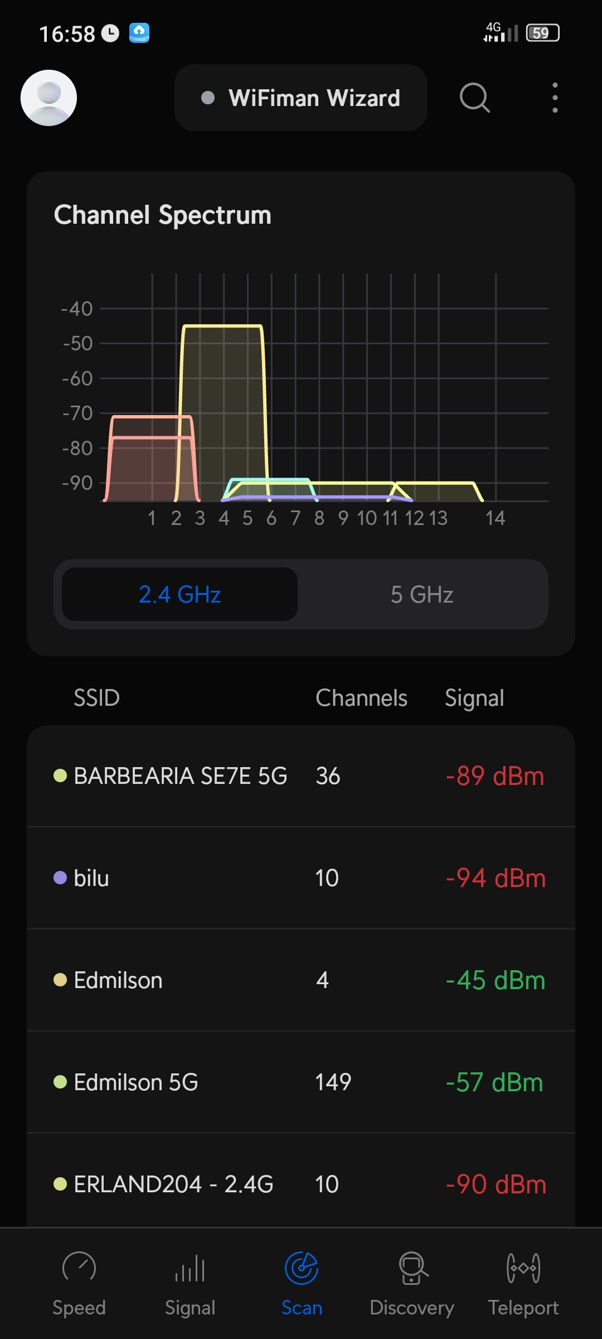The width and height of the screenshot is (602, 1339).
Task: Sort networks by Channels header
Action: (x=361, y=698)
